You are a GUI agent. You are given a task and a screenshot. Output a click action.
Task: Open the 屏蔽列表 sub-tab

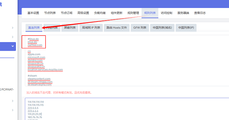[70, 28]
